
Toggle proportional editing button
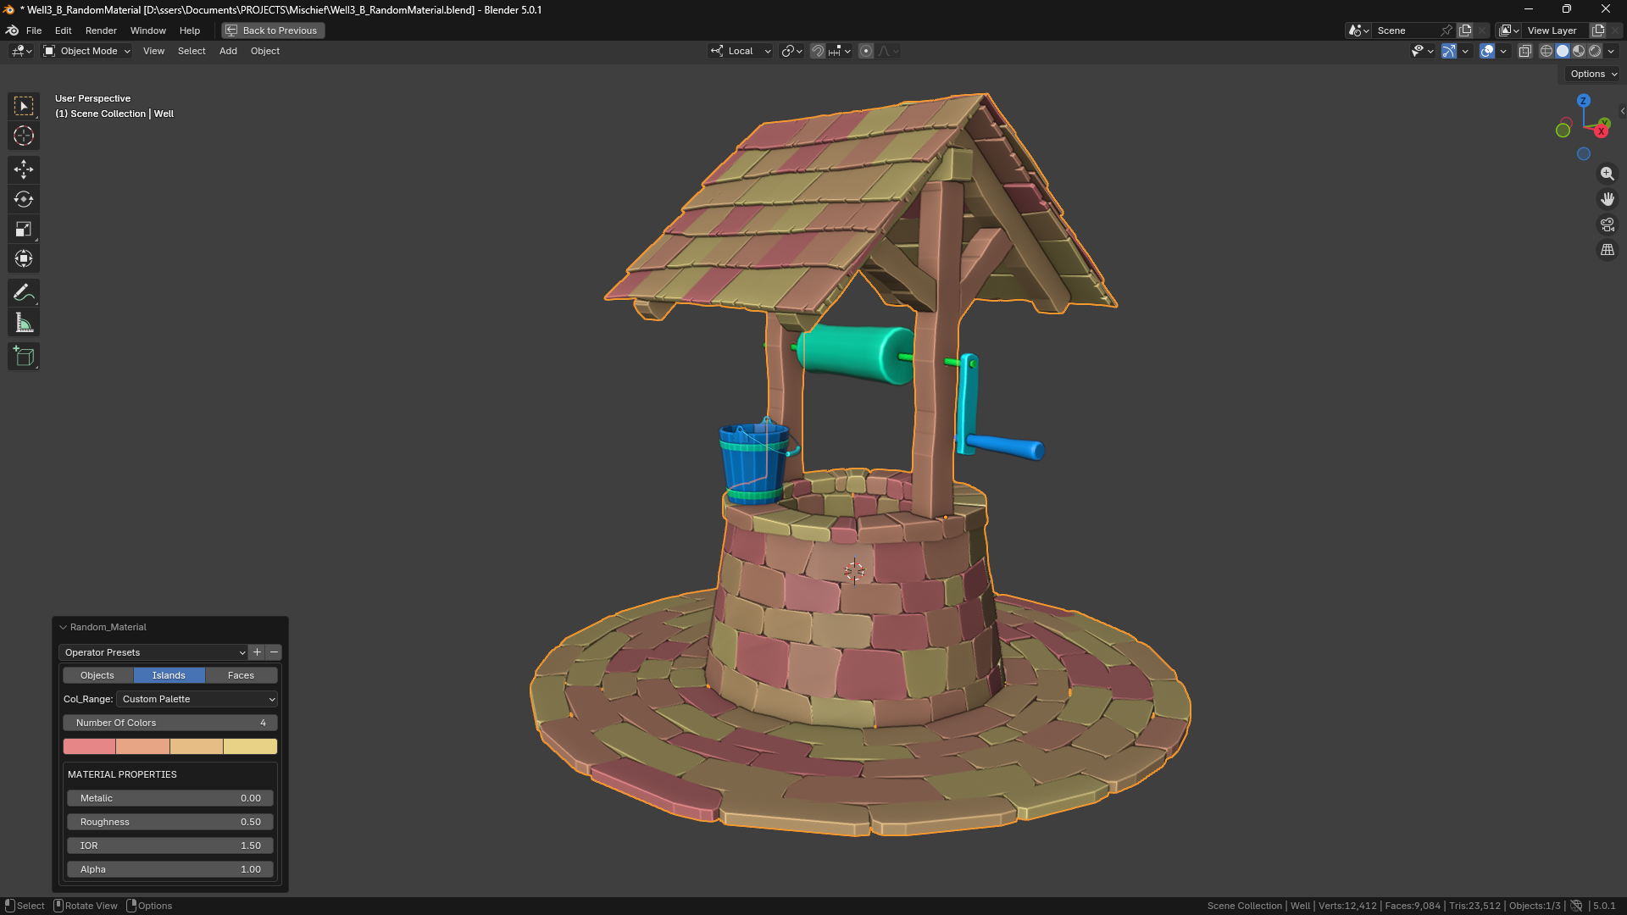865,51
